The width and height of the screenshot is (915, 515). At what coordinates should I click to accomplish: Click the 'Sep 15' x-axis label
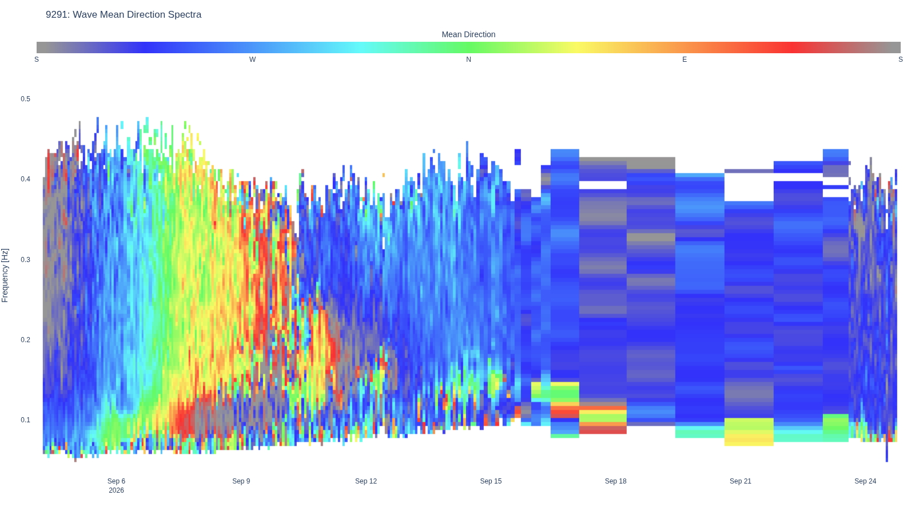tap(491, 481)
